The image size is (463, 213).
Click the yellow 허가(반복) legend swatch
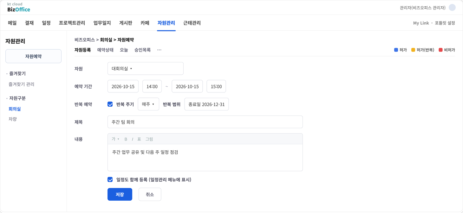point(413,50)
